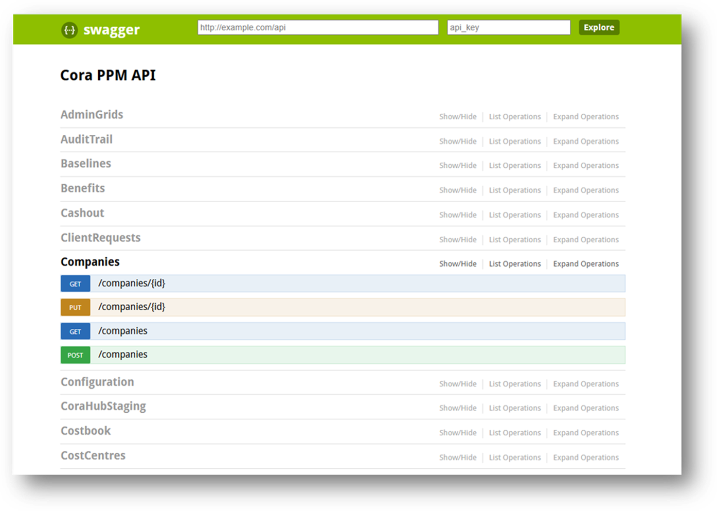Expand the Configuration section heading
The image size is (717, 511).
pos(97,382)
